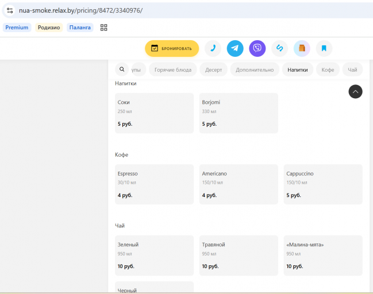Click the Бронировать booking button
The image size is (373, 294).
pos(172,48)
